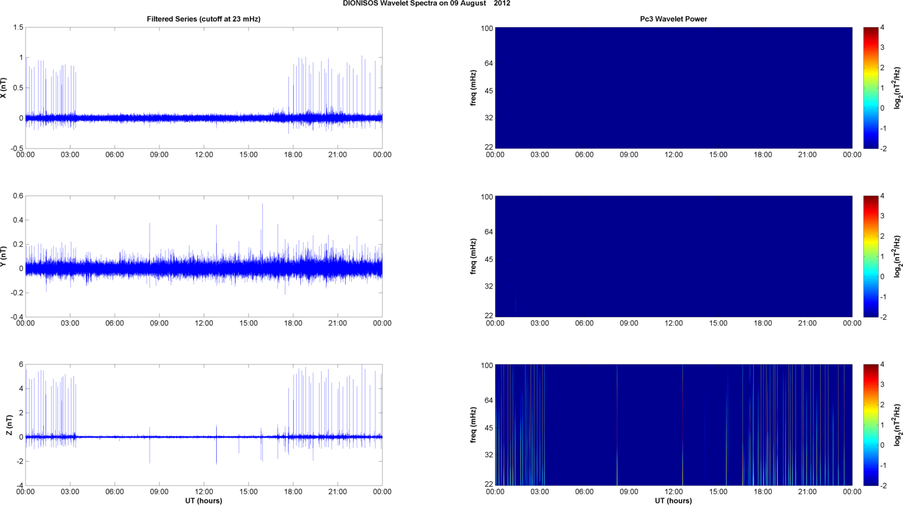This screenshot has width=903, height=505.
Task: Click the 4 tick on X spectrogram colorbar
Action: pyautogui.click(x=882, y=28)
